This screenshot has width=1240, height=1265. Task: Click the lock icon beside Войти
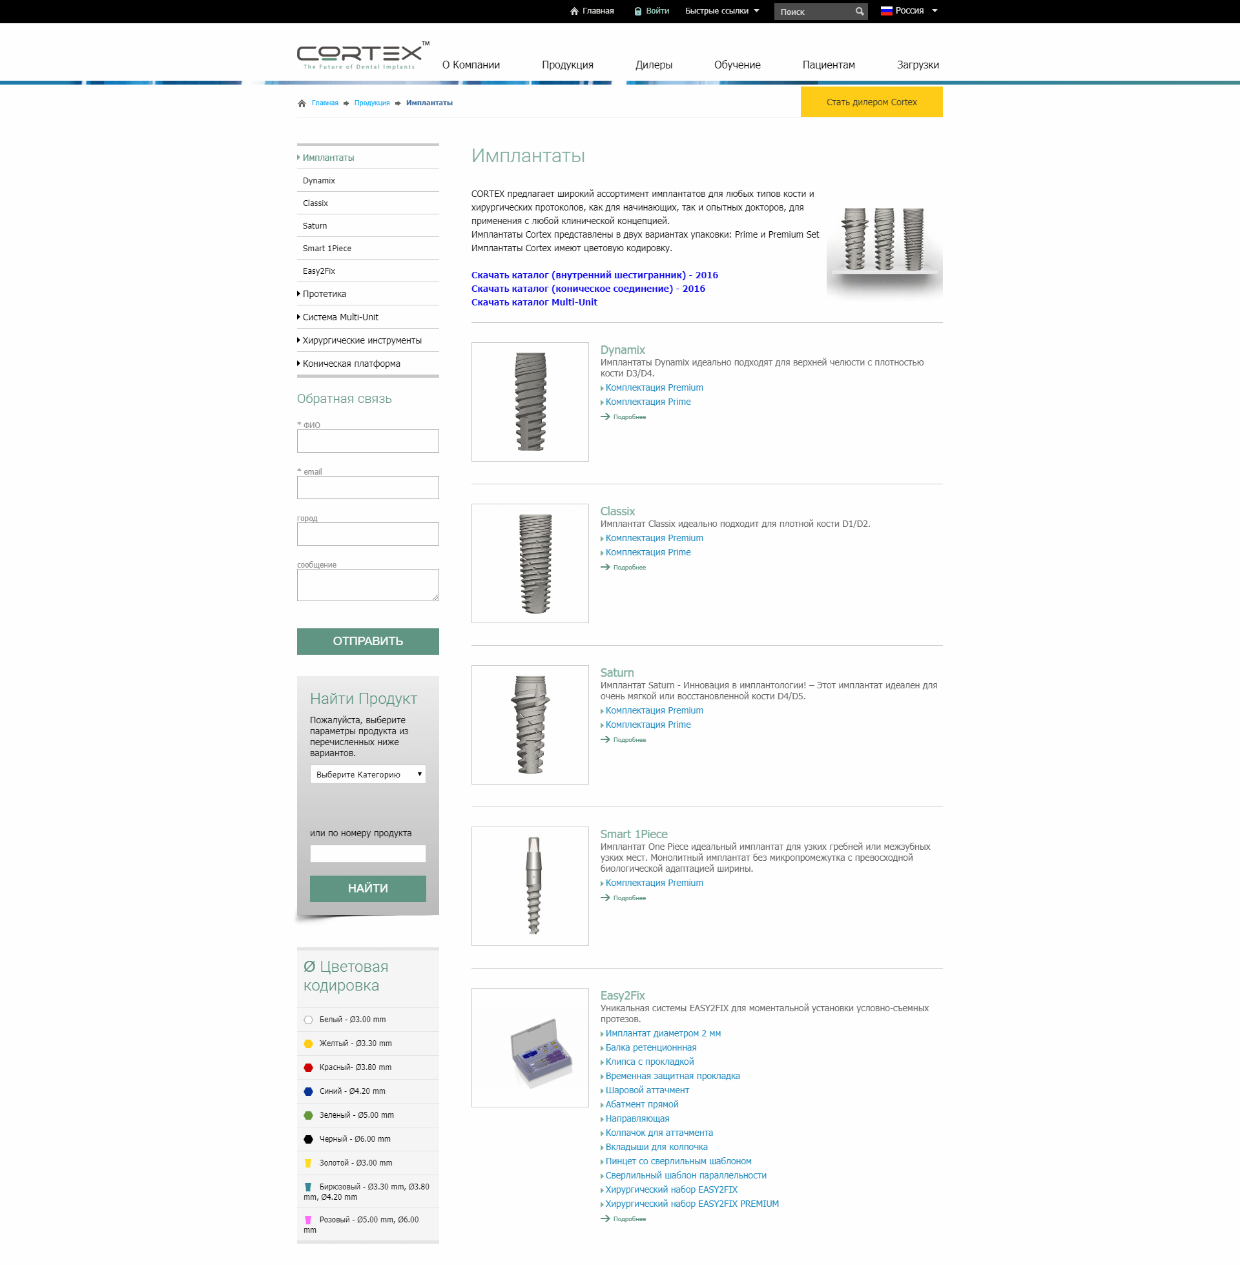click(638, 11)
